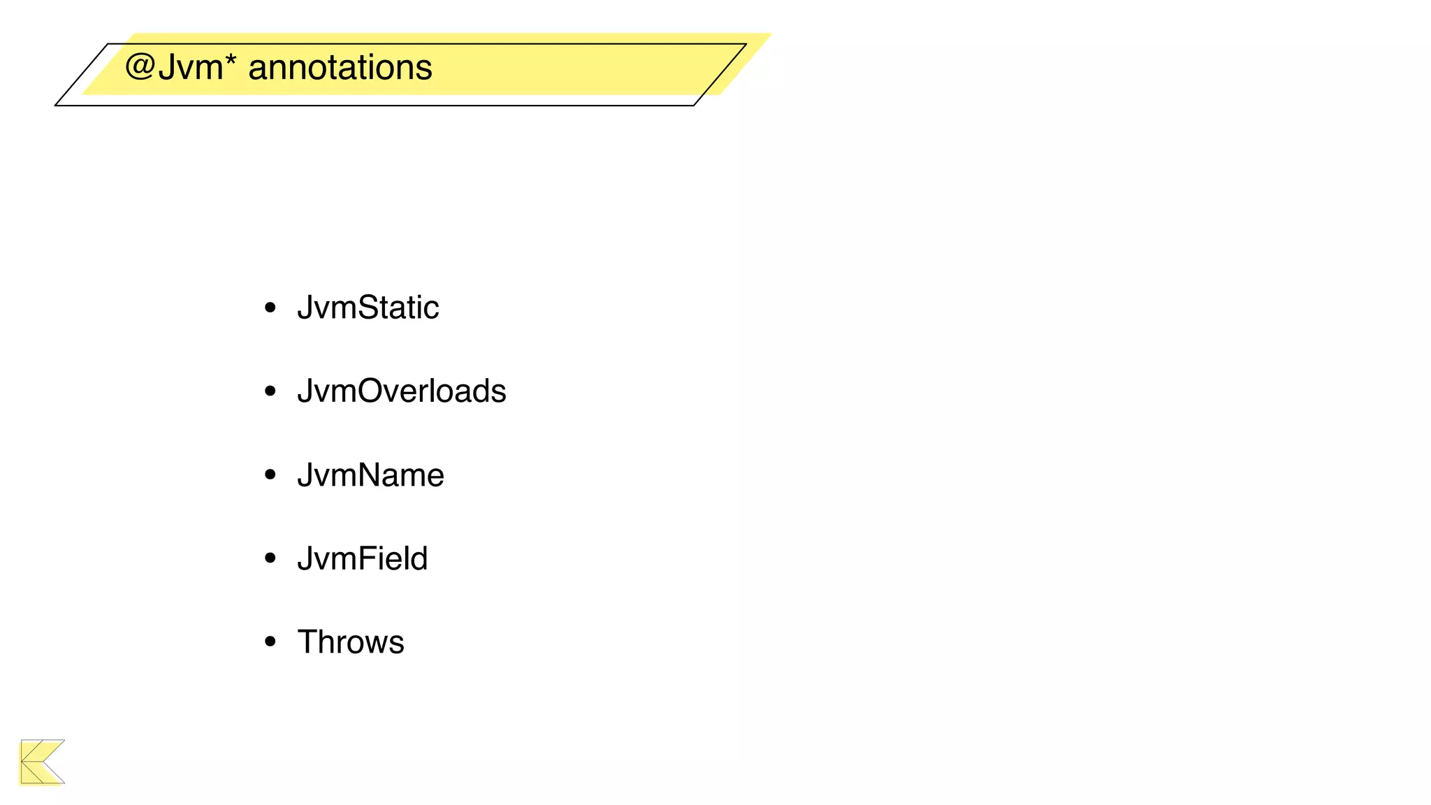Click the bullet dot before JvmOverloads

(270, 391)
